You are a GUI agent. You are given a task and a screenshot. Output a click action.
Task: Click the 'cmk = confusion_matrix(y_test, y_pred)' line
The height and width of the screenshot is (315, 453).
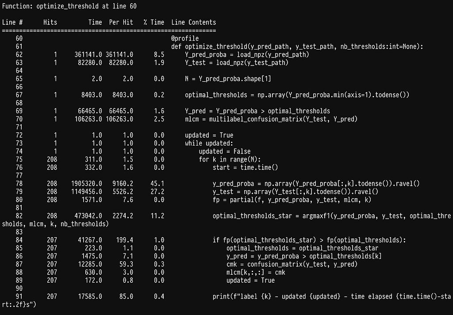292,264
